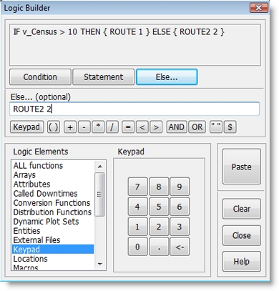The height and width of the screenshot is (291, 279).
Task: Select Conversion Functions in the list
Action: tap(53, 202)
